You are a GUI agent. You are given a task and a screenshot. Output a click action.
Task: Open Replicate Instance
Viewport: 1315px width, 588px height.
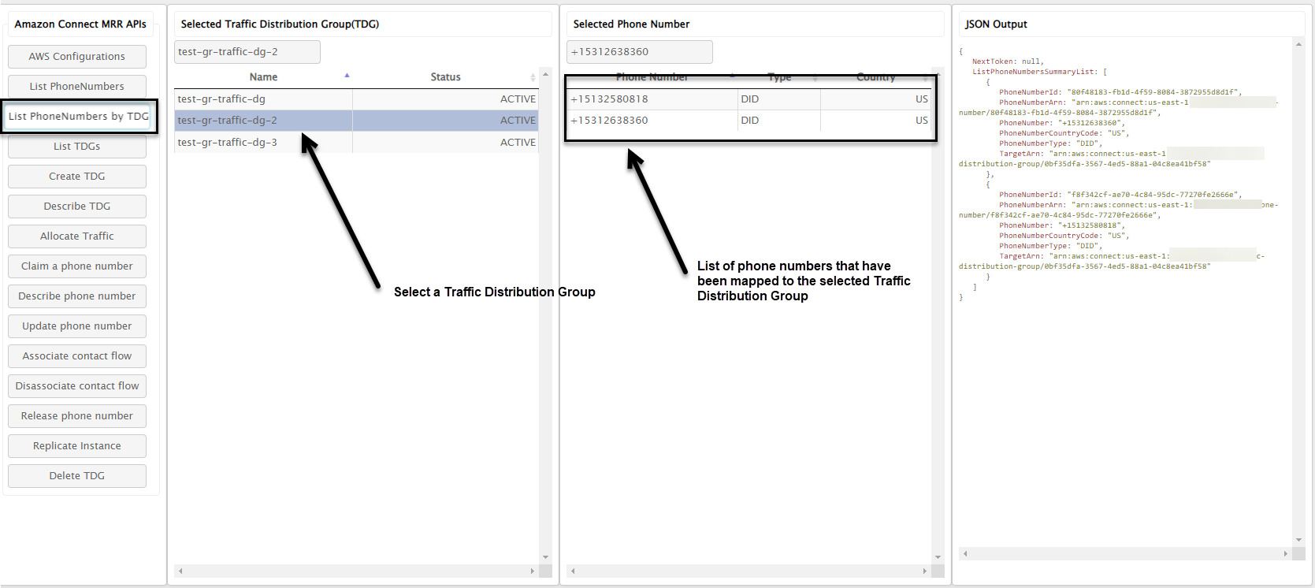point(77,446)
